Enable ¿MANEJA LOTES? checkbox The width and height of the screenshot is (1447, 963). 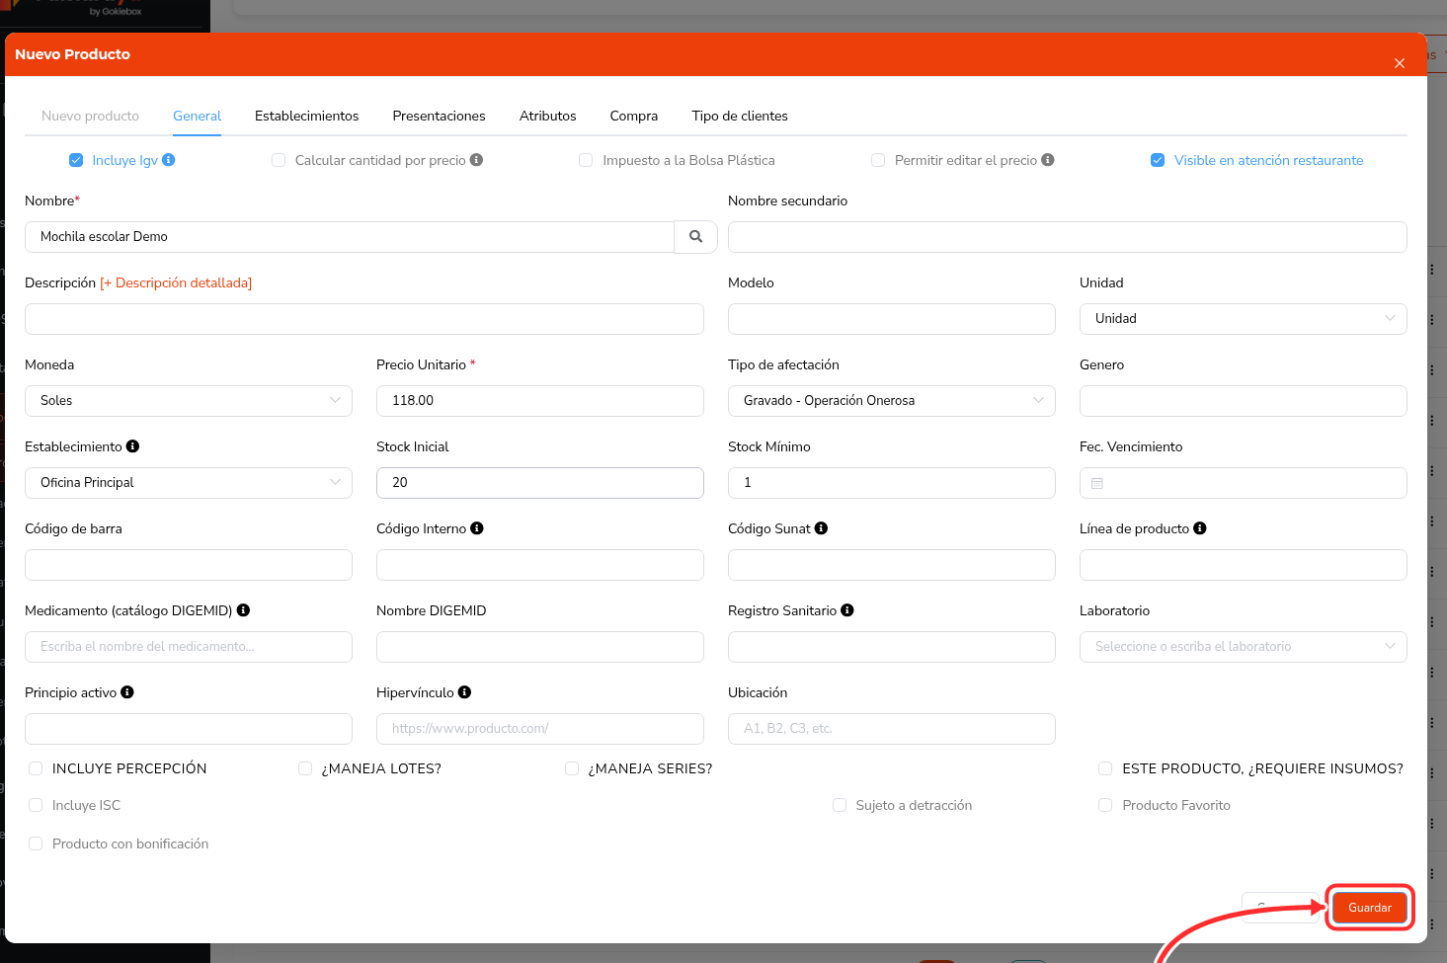pos(305,768)
